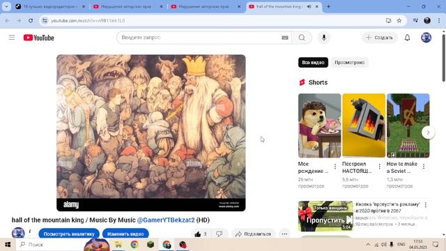Open Chrome profile avatar
This screenshot has height=251, width=446.
pyautogui.click(x=427, y=20)
